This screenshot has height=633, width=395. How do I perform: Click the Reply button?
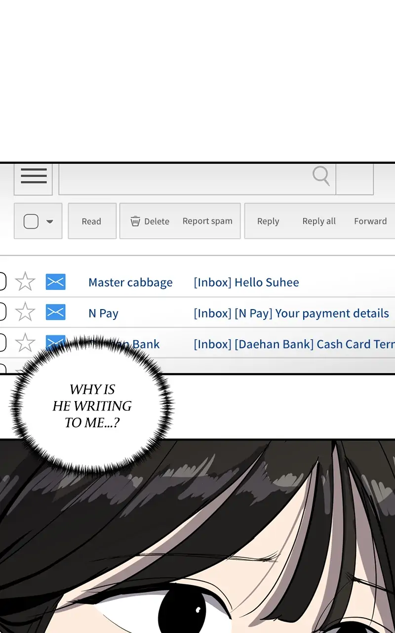coord(268,222)
